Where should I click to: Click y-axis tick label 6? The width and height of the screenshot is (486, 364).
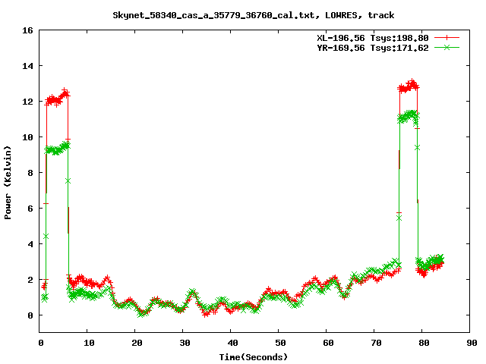tap(30, 209)
